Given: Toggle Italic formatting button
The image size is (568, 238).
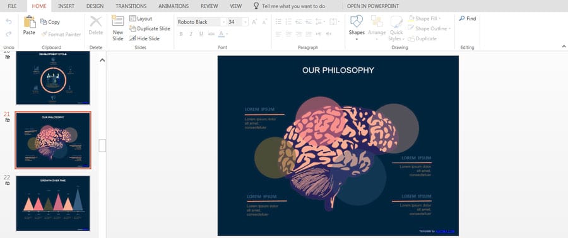Looking at the screenshot, I should 191,34.
